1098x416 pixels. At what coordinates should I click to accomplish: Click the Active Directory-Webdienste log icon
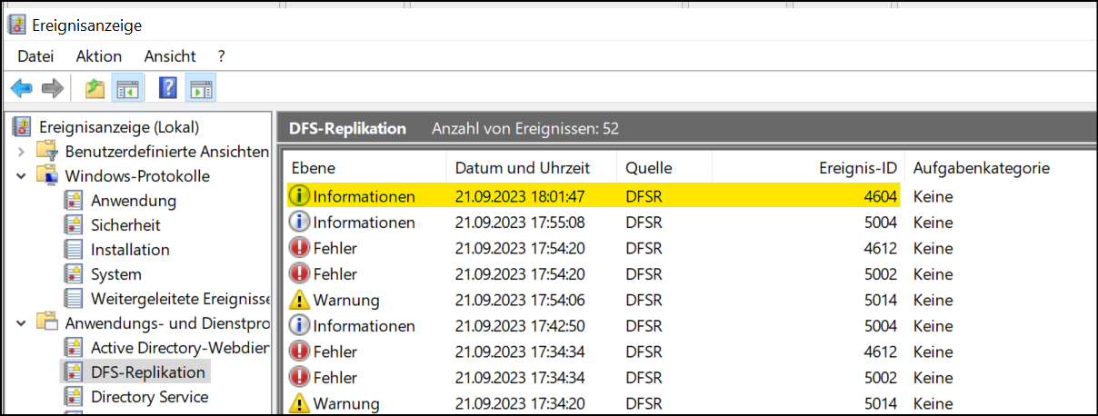[x=74, y=348]
